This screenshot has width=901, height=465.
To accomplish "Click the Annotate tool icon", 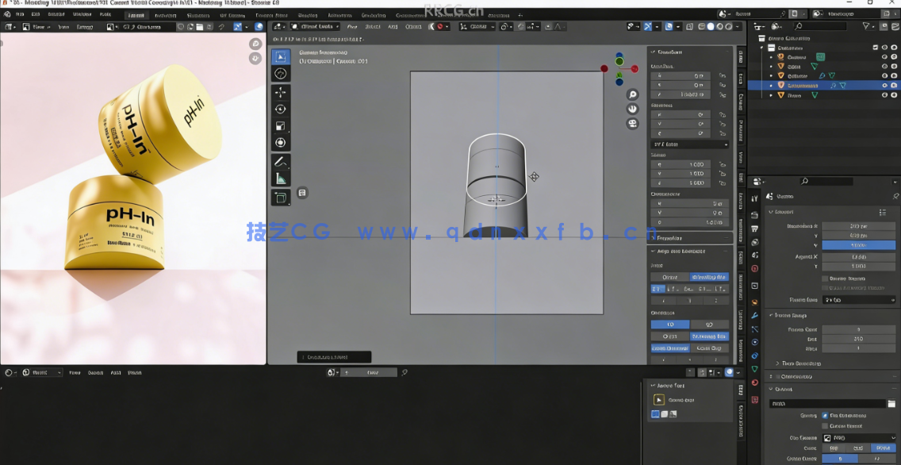I will [281, 161].
